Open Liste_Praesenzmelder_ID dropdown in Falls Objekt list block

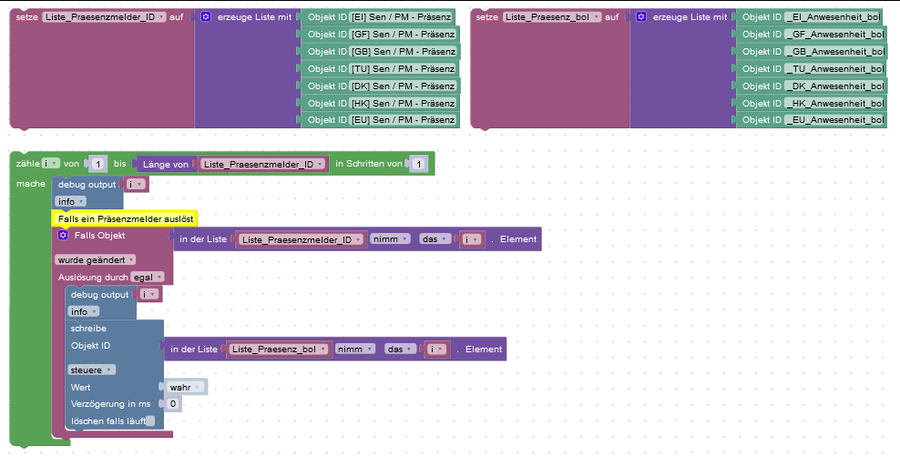(x=301, y=239)
